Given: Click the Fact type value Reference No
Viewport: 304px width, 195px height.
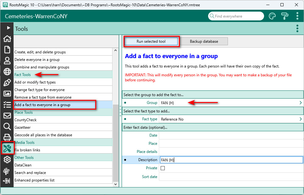Looking at the screenshot, I should coord(172,119).
